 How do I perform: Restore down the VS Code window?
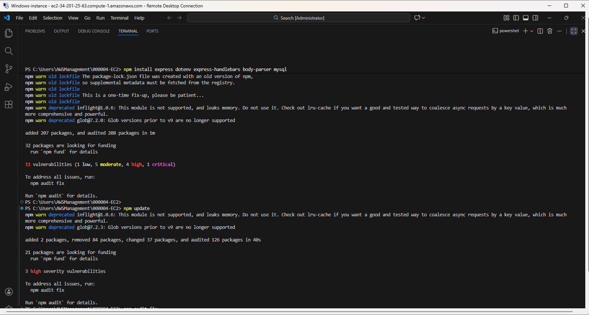[566, 18]
